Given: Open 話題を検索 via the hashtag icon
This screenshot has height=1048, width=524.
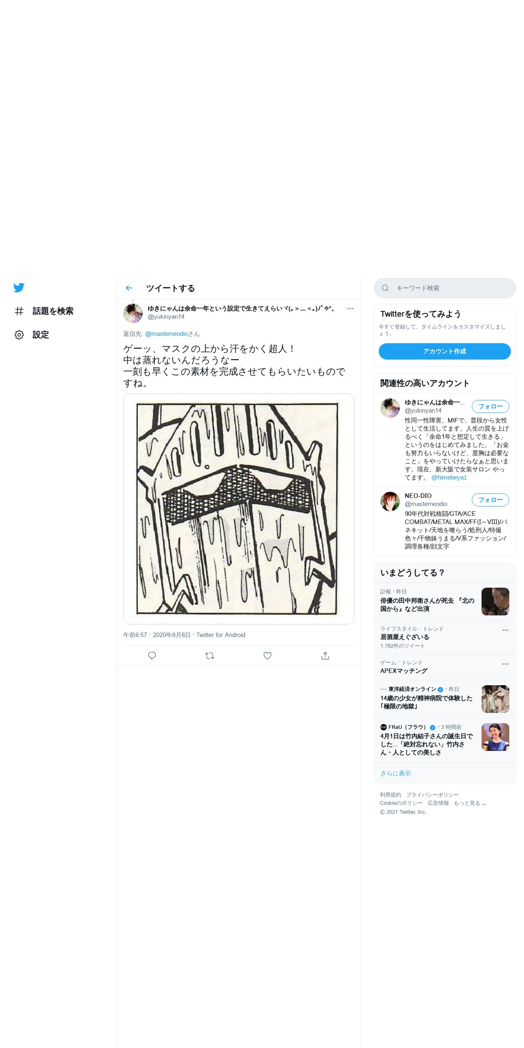Looking at the screenshot, I should point(19,311).
